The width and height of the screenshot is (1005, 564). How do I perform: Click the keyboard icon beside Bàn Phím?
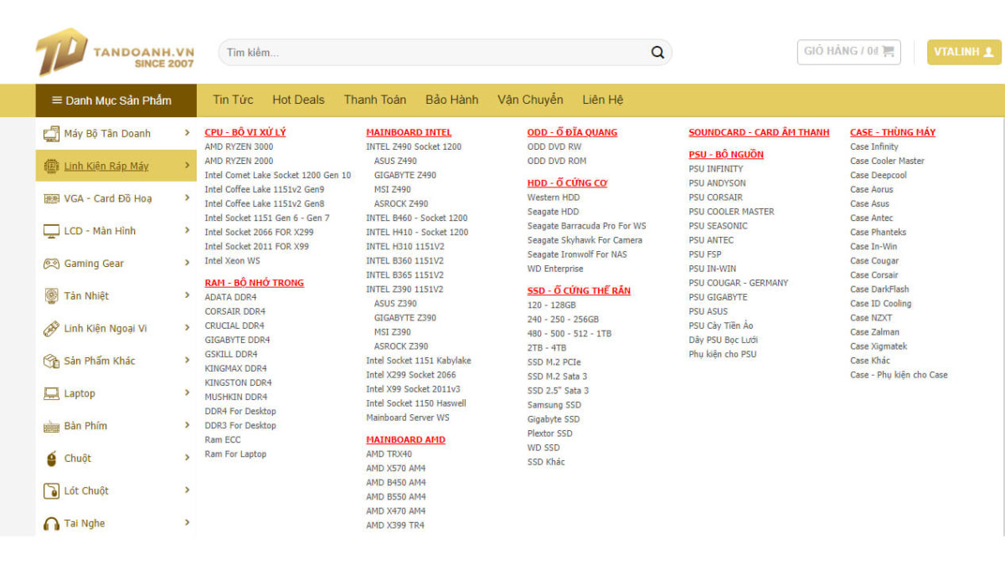point(51,426)
